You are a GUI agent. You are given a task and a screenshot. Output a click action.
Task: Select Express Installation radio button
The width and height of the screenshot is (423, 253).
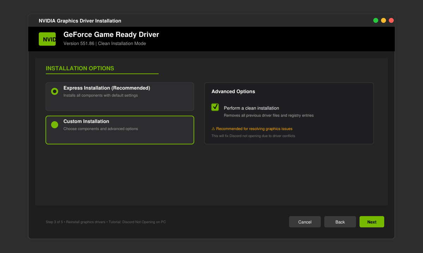tap(55, 91)
